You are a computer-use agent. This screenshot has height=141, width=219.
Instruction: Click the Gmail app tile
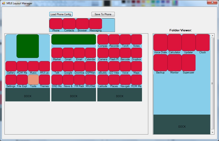pos(68,53)
